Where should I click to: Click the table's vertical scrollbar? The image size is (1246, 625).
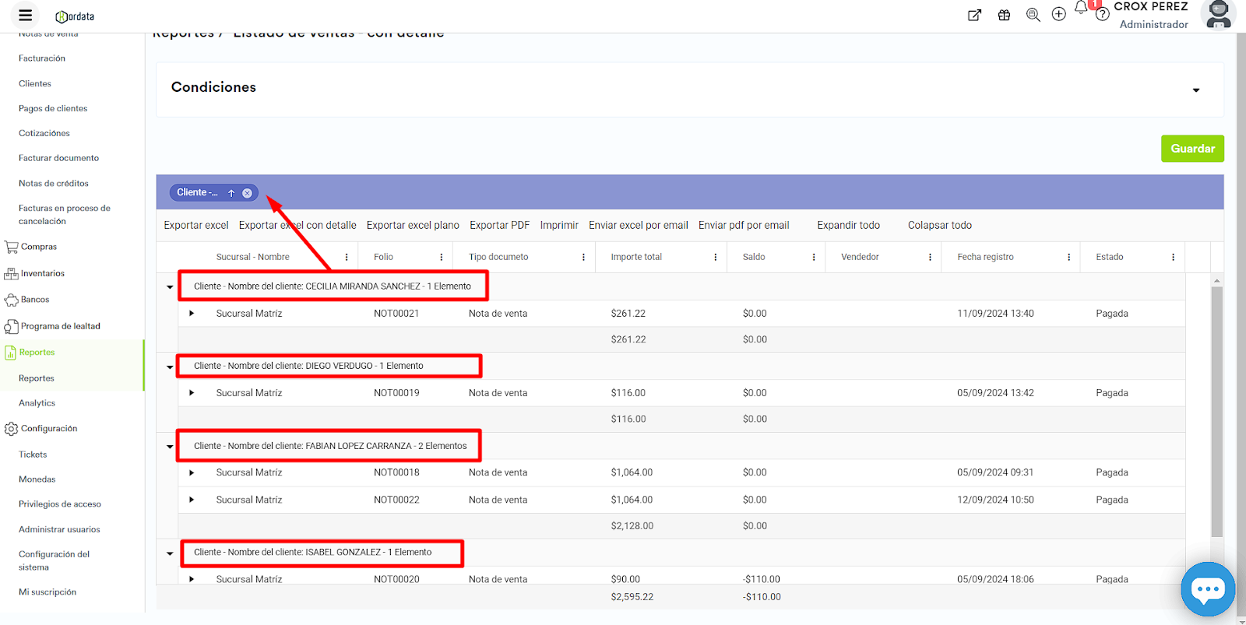click(1216, 413)
